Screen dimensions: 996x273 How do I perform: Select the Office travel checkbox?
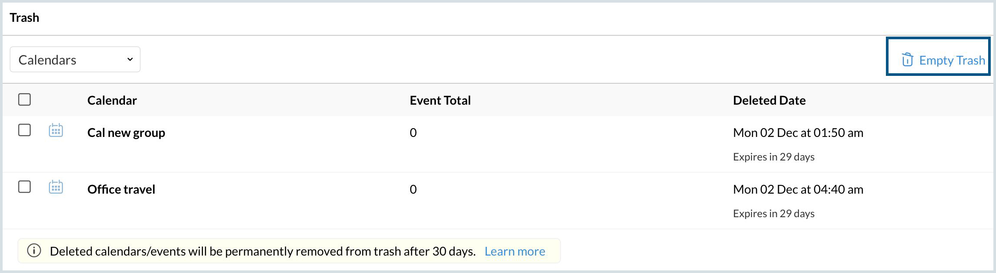(x=24, y=187)
